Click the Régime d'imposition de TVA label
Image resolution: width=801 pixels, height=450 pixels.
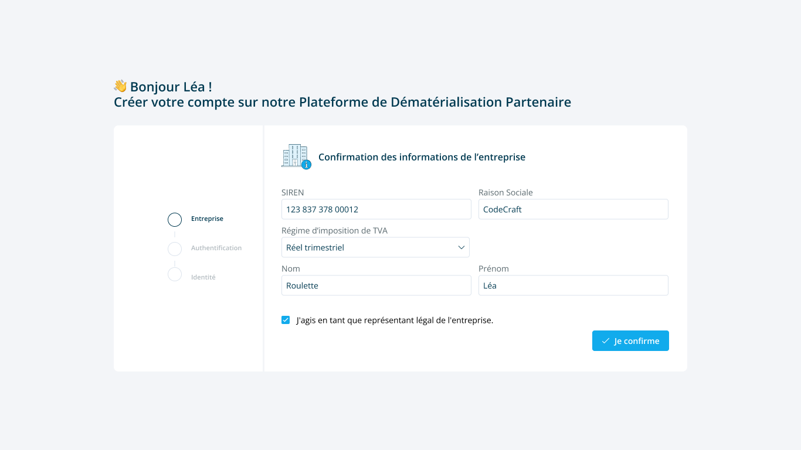(x=334, y=231)
